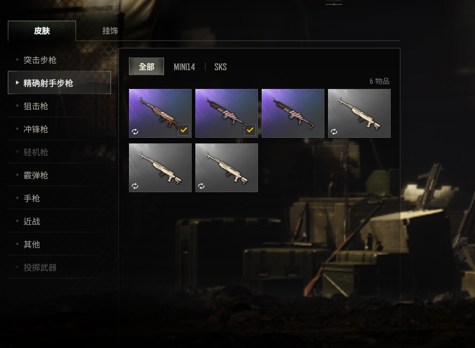
Task: Select the second striped skin thumbnail
Action: point(227,113)
